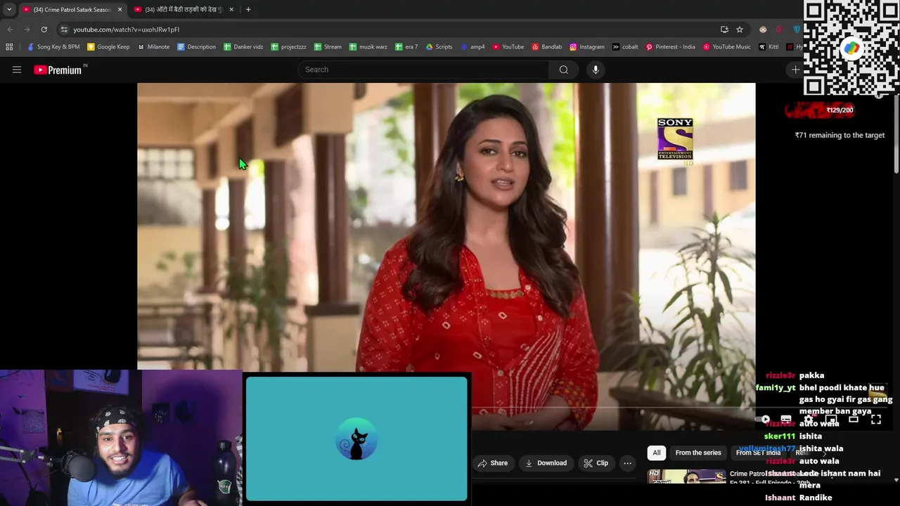900x506 pixels.
Task: Open the YouTube guide hamburger menu
Action: pos(17,70)
